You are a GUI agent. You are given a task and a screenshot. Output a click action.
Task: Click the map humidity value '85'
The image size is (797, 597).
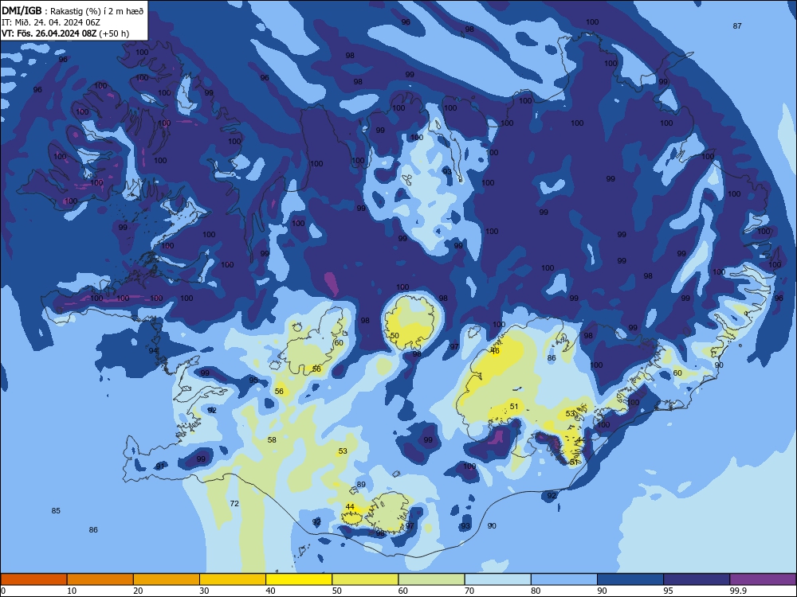tap(56, 511)
